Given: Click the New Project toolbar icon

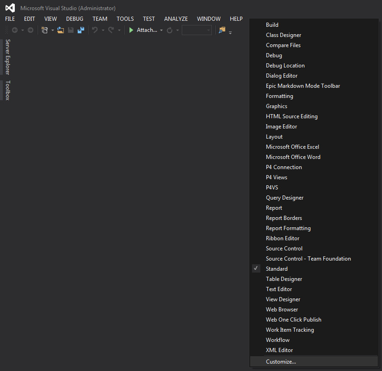Looking at the screenshot, I should (44, 30).
